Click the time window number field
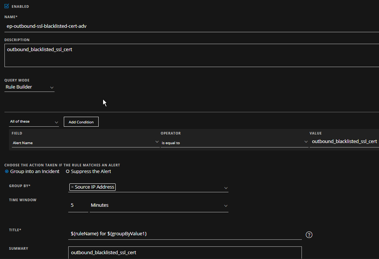The image size is (379, 259). (78, 205)
